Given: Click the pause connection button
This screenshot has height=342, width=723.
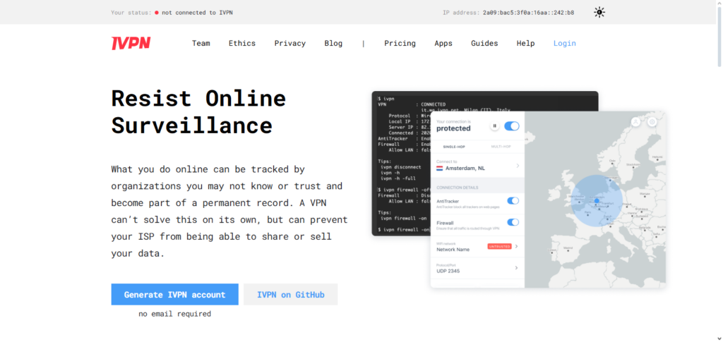Looking at the screenshot, I should pos(495,126).
